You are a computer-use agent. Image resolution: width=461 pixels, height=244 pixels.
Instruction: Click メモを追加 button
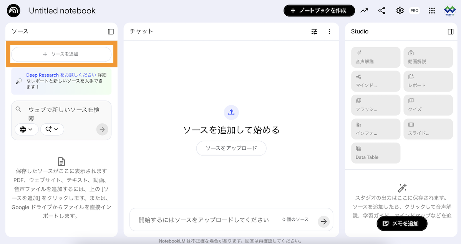[401, 224]
